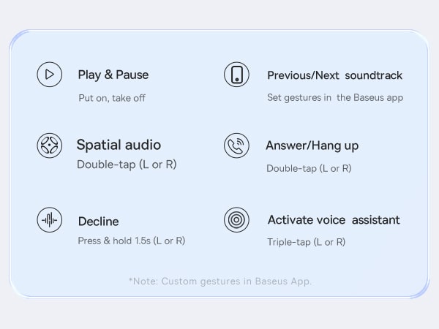
Task: Click 'Set gestures in the Baseus app' text
Action: tap(335, 98)
